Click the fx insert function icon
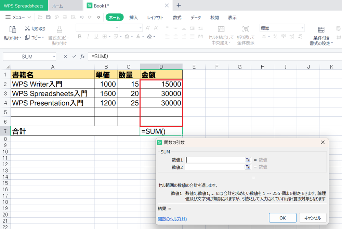 (x=82, y=56)
